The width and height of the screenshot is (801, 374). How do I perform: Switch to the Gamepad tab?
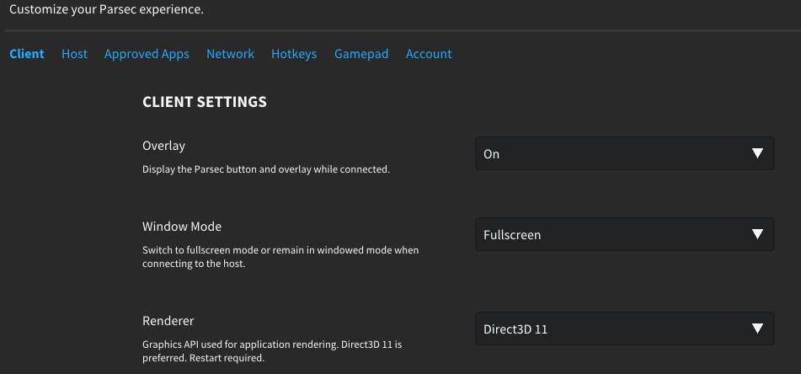361,54
